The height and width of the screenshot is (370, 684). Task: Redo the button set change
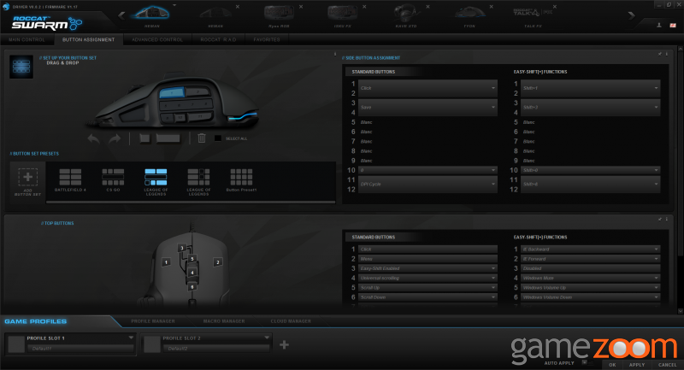[115, 138]
